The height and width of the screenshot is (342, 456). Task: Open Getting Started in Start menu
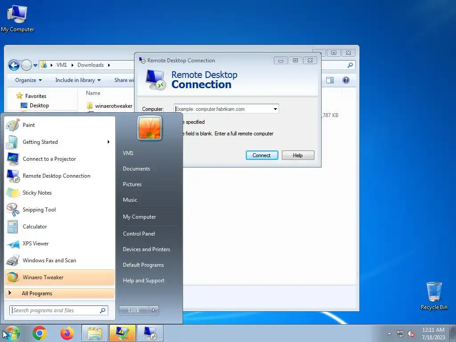coord(60,142)
